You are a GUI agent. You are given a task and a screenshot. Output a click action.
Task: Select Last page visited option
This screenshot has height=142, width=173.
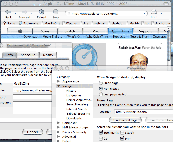(x=101, y=94)
